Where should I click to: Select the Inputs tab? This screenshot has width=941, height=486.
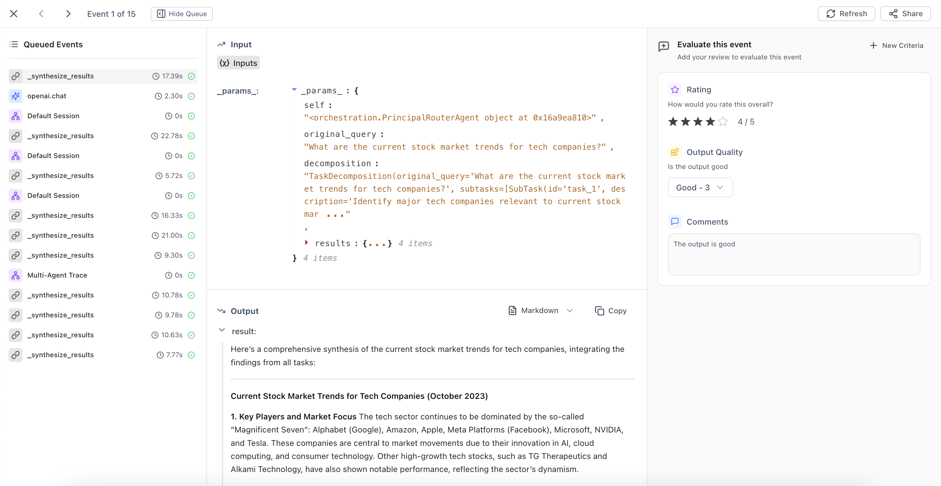pyautogui.click(x=238, y=63)
